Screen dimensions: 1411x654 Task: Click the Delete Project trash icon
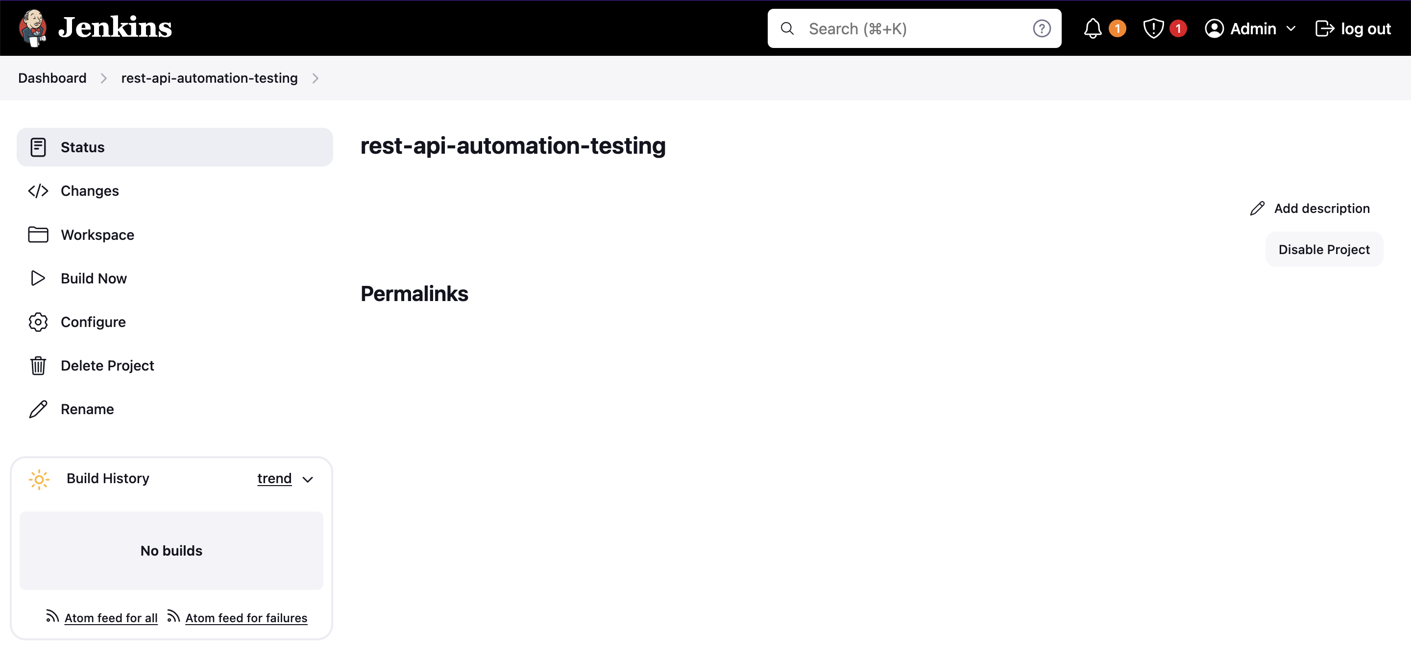pyautogui.click(x=38, y=365)
